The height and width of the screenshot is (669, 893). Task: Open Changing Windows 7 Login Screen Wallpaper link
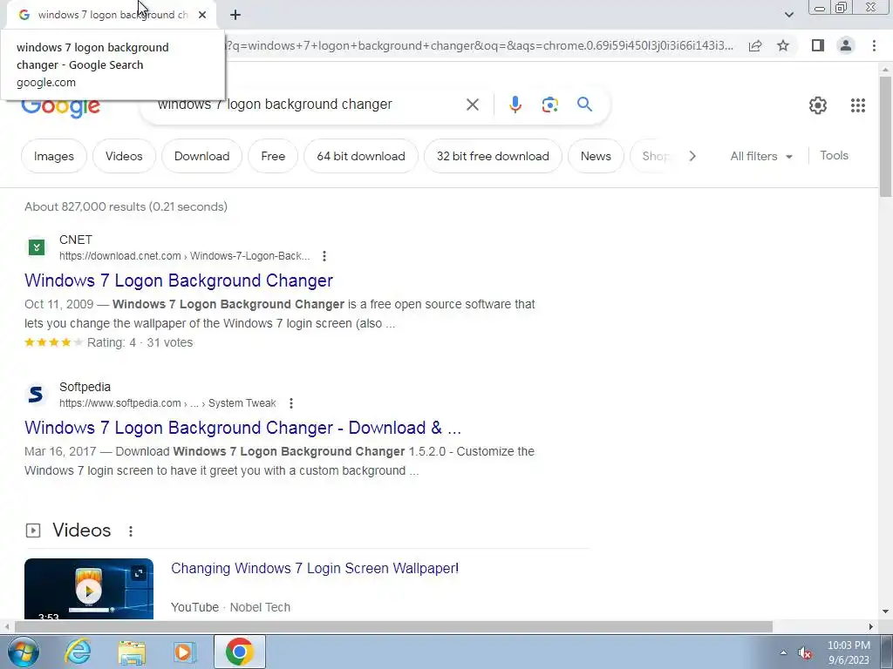315,568
